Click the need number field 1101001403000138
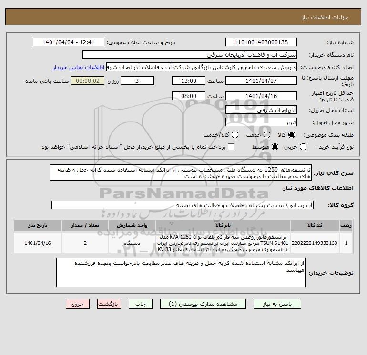Image resolution: width=367 pixels, height=355 pixels. click(261, 42)
